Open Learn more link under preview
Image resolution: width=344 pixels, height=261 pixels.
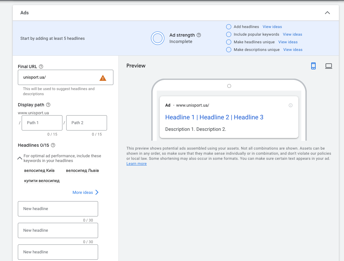point(136,164)
